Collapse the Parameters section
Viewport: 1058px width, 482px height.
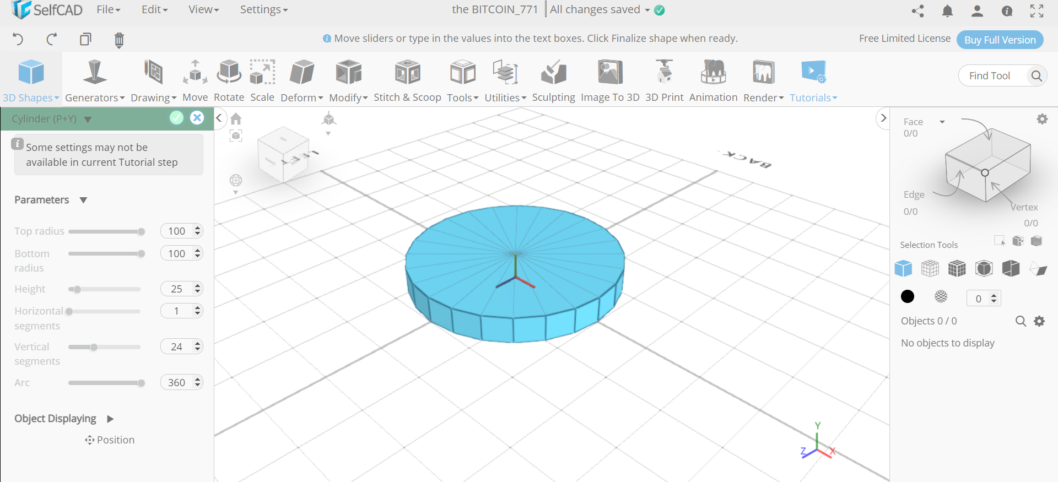click(x=83, y=200)
